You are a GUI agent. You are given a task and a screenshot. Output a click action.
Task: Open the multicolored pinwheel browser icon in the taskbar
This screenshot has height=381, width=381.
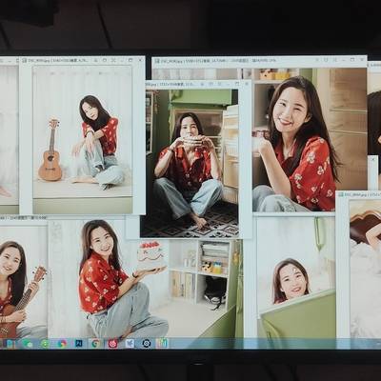click(x=62, y=344)
